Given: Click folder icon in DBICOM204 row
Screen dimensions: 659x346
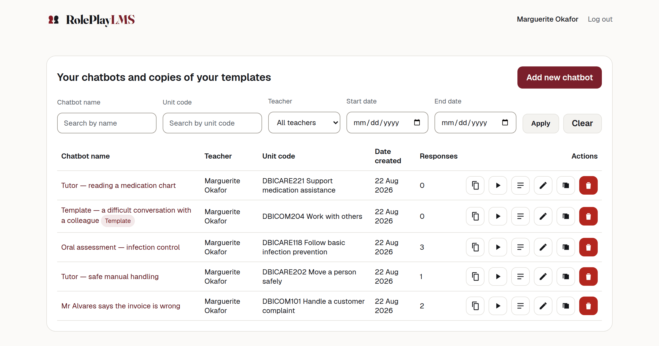Looking at the screenshot, I should (566, 216).
